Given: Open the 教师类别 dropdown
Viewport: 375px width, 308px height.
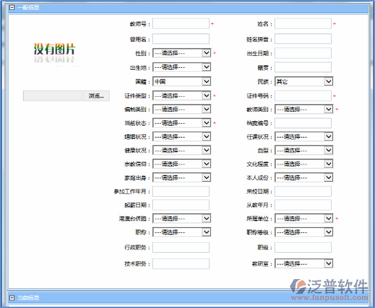Looking at the screenshot, I should click(x=303, y=109).
